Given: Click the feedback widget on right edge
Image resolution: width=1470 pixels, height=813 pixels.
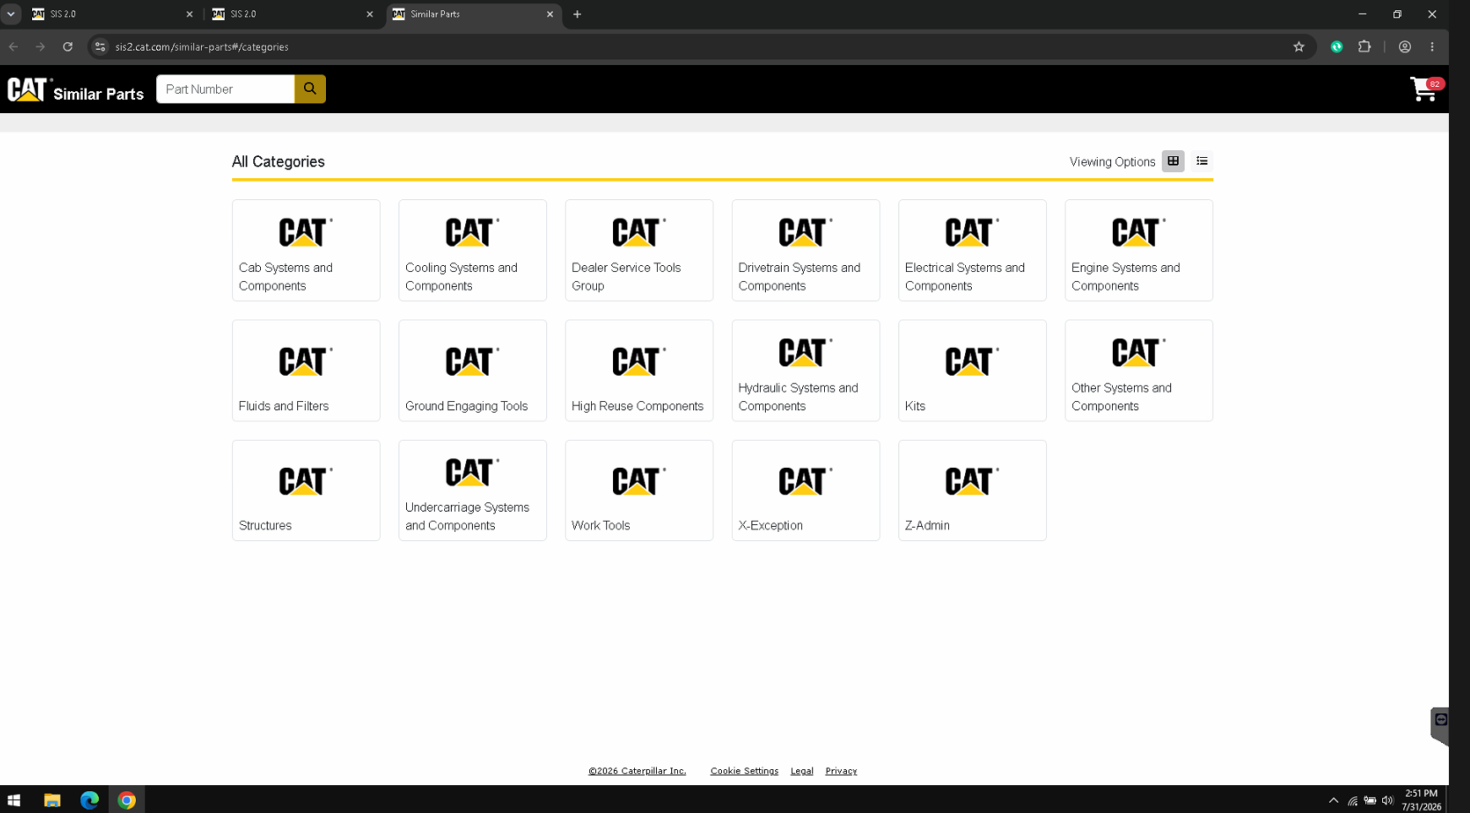Looking at the screenshot, I should [1440, 724].
